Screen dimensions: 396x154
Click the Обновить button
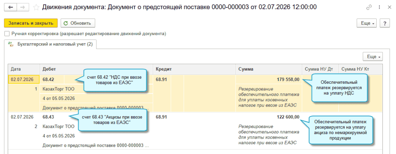pyautogui.click(x=78, y=23)
